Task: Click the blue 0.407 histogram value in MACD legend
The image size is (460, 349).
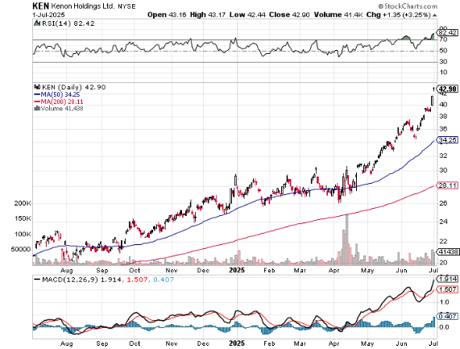Action: tap(164, 280)
